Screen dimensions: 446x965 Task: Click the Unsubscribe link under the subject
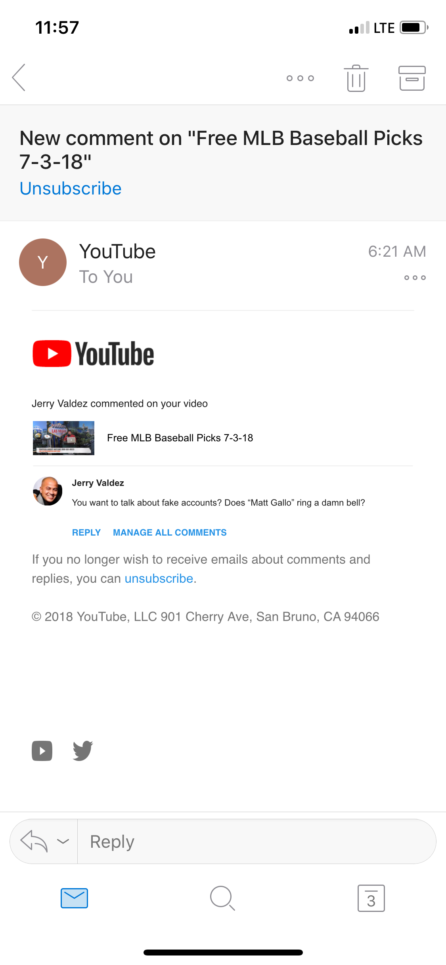click(x=71, y=188)
